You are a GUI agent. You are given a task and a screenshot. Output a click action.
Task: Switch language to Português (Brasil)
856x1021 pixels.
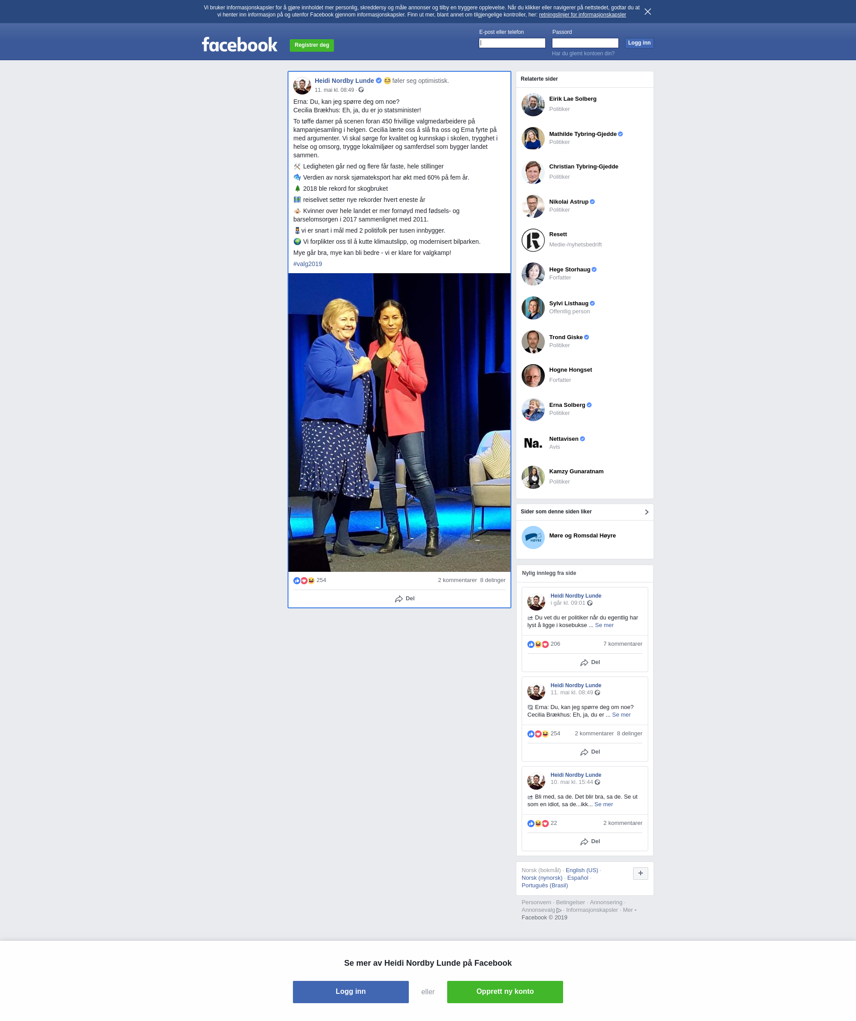(545, 886)
